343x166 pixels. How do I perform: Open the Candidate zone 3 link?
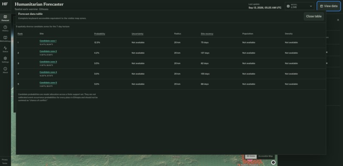tap(48, 62)
